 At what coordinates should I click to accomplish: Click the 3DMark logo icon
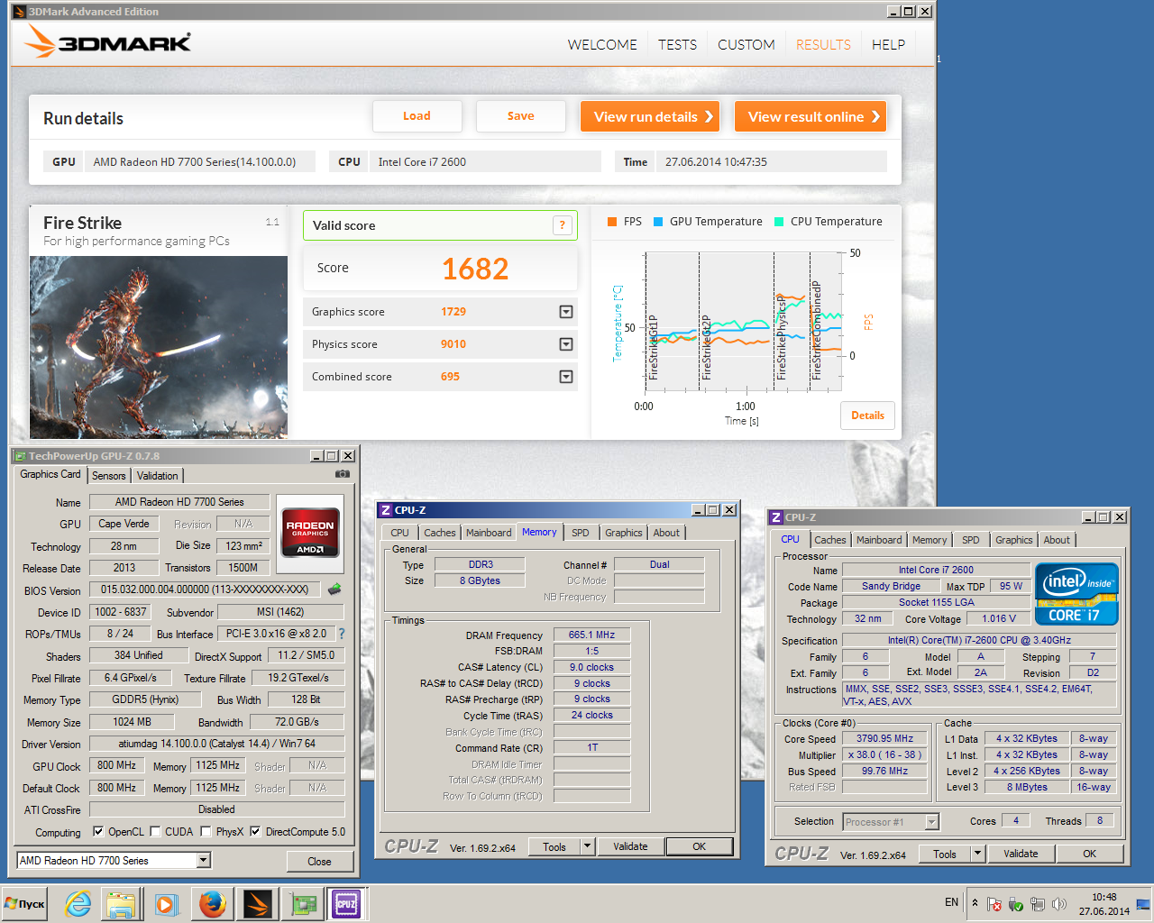(41, 41)
